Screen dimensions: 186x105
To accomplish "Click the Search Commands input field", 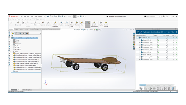I will pyautogui.click(x=152, y=17).
